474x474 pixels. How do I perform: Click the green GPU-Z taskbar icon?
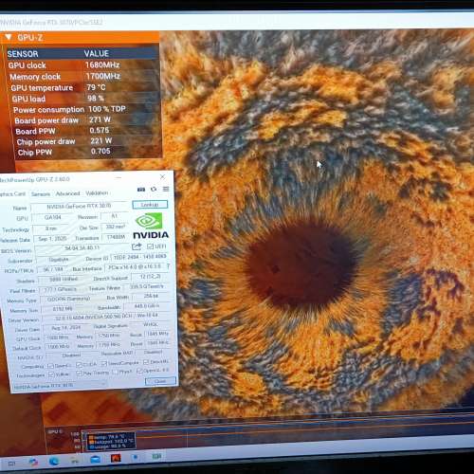pyautogui.click(x=156, y=456)
